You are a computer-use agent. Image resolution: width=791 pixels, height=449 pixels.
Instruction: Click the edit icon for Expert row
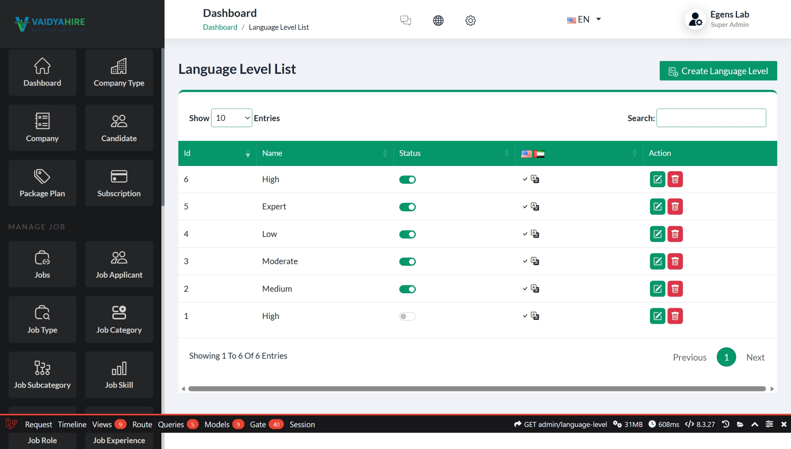657,207
